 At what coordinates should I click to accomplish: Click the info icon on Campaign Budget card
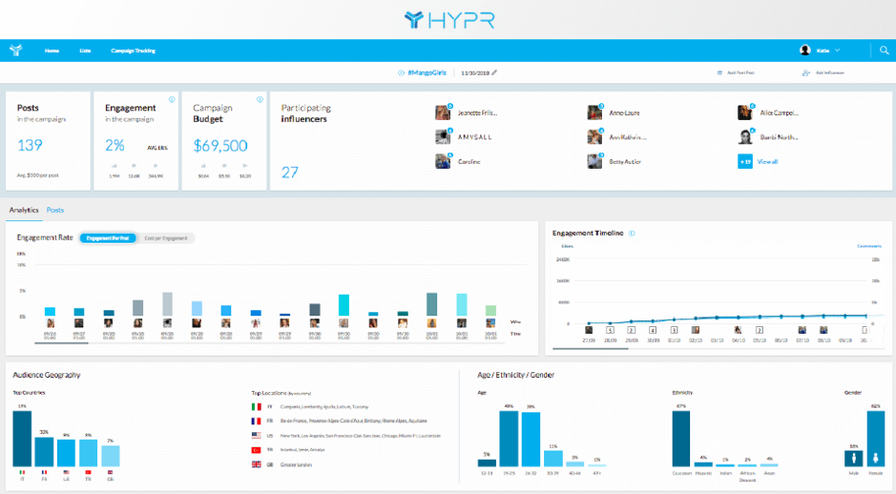[x=260, y=99]
